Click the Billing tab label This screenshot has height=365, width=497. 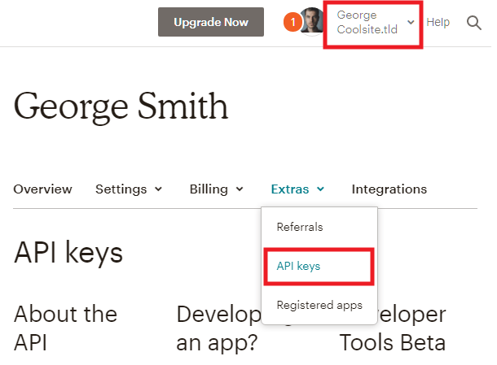tap(209, 189)
